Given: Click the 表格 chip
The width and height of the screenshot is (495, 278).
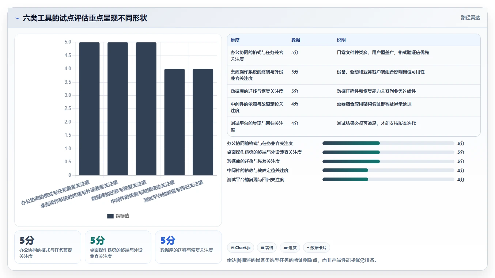Looking at the screenshot, I should click(267, 248).
